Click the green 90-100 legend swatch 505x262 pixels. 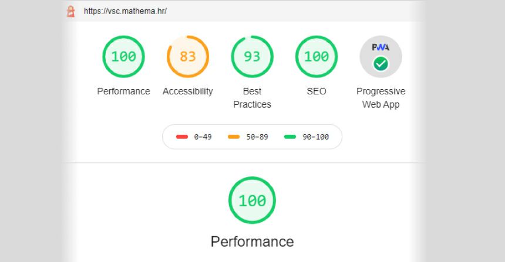point(290,137)
